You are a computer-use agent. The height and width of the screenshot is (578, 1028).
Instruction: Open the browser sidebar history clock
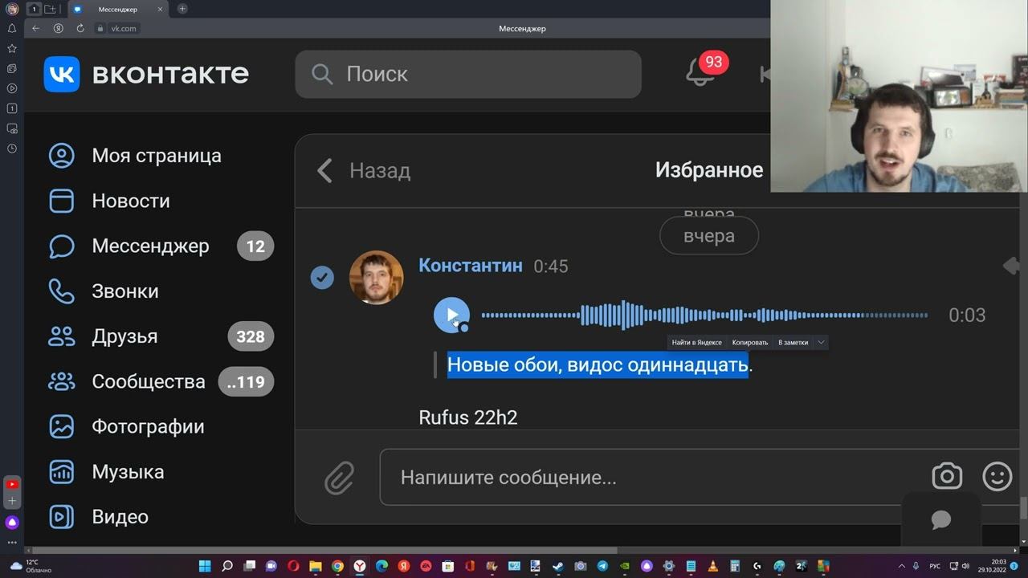pyautogui.click(x=12, y=149)
